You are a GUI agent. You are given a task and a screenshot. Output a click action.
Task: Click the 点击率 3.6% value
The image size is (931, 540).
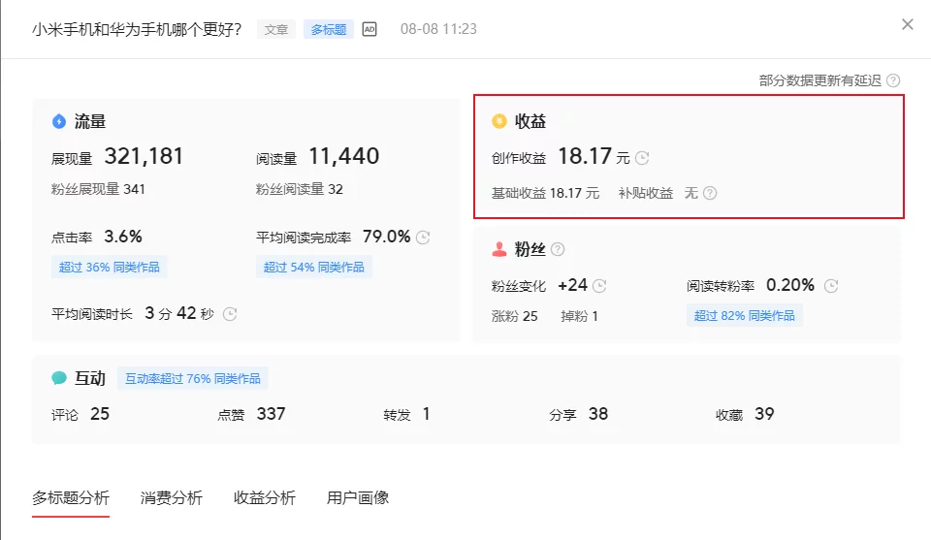pyautogui.click(x=123, y=237)
